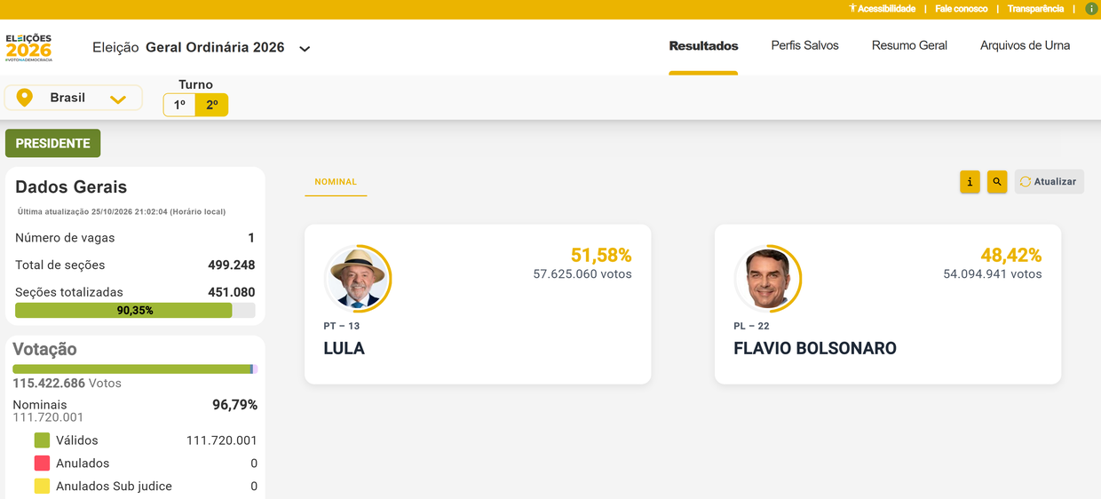Click the 90,35% seções totalizadas progress bar

(135, 311)
